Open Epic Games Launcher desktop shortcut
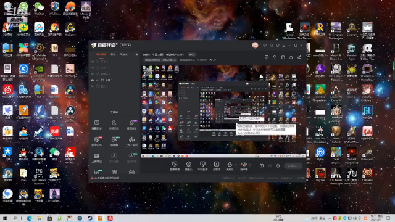The width and height of the screenshot is (395, 222). pyautogui.click(x=39, y=176)
